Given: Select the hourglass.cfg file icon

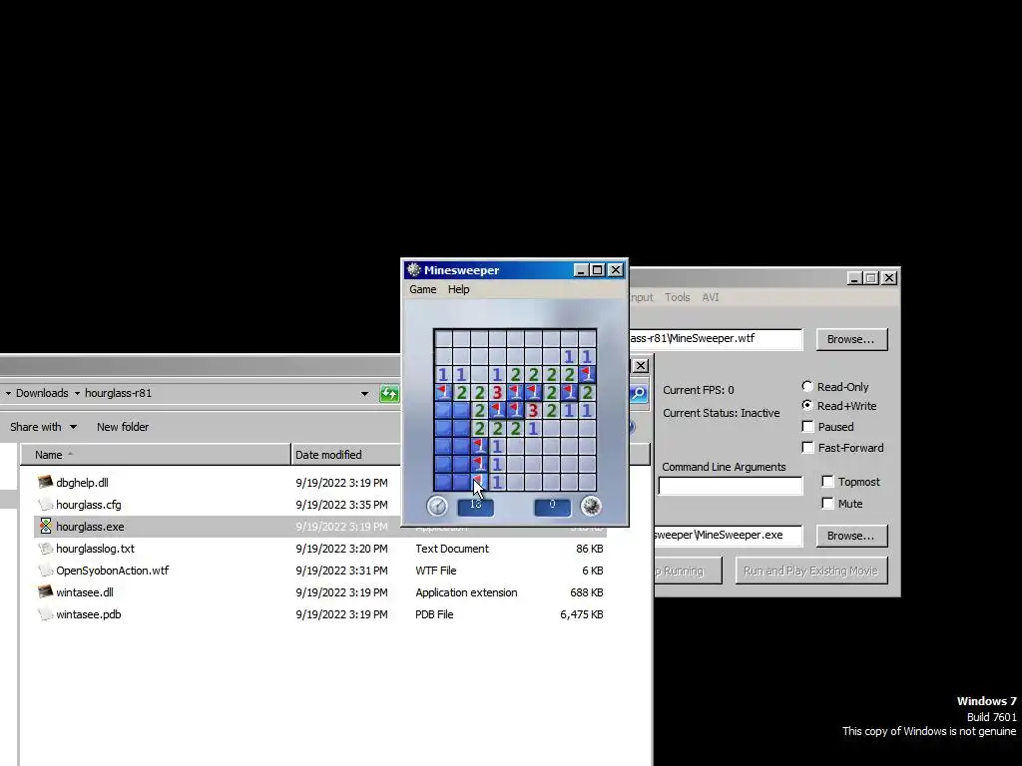Looking at the screenshot, I should 45,504.
